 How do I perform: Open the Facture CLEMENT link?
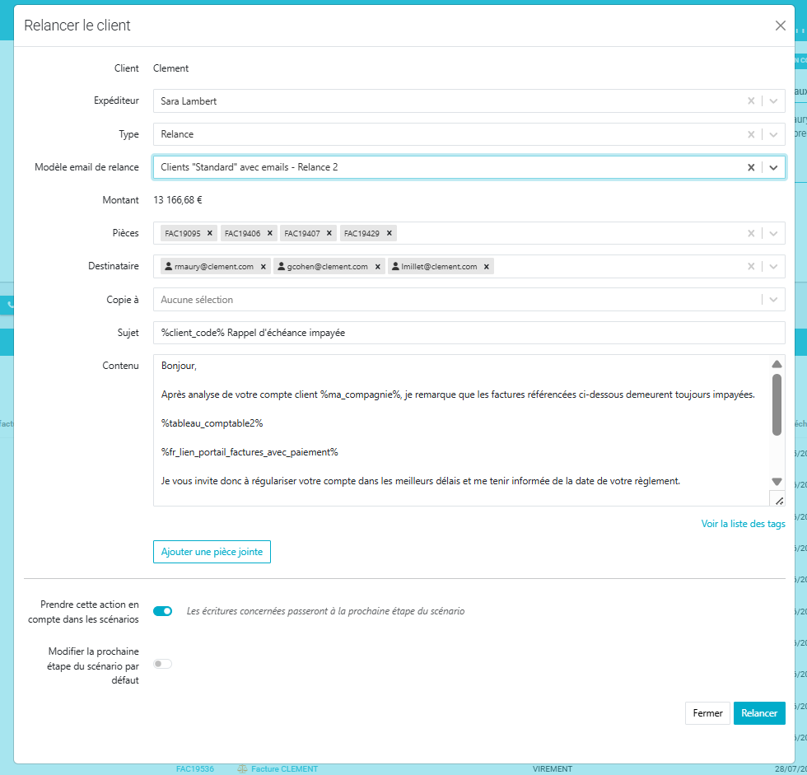[284, 768]
